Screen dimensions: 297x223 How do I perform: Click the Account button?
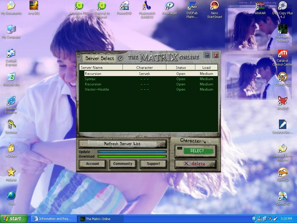tap(93, 164)
